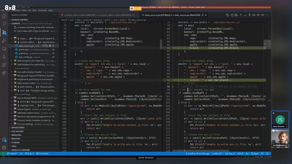Open the Terminal menu
Viewport: 292px width, 164px height.
click(42, 10)
